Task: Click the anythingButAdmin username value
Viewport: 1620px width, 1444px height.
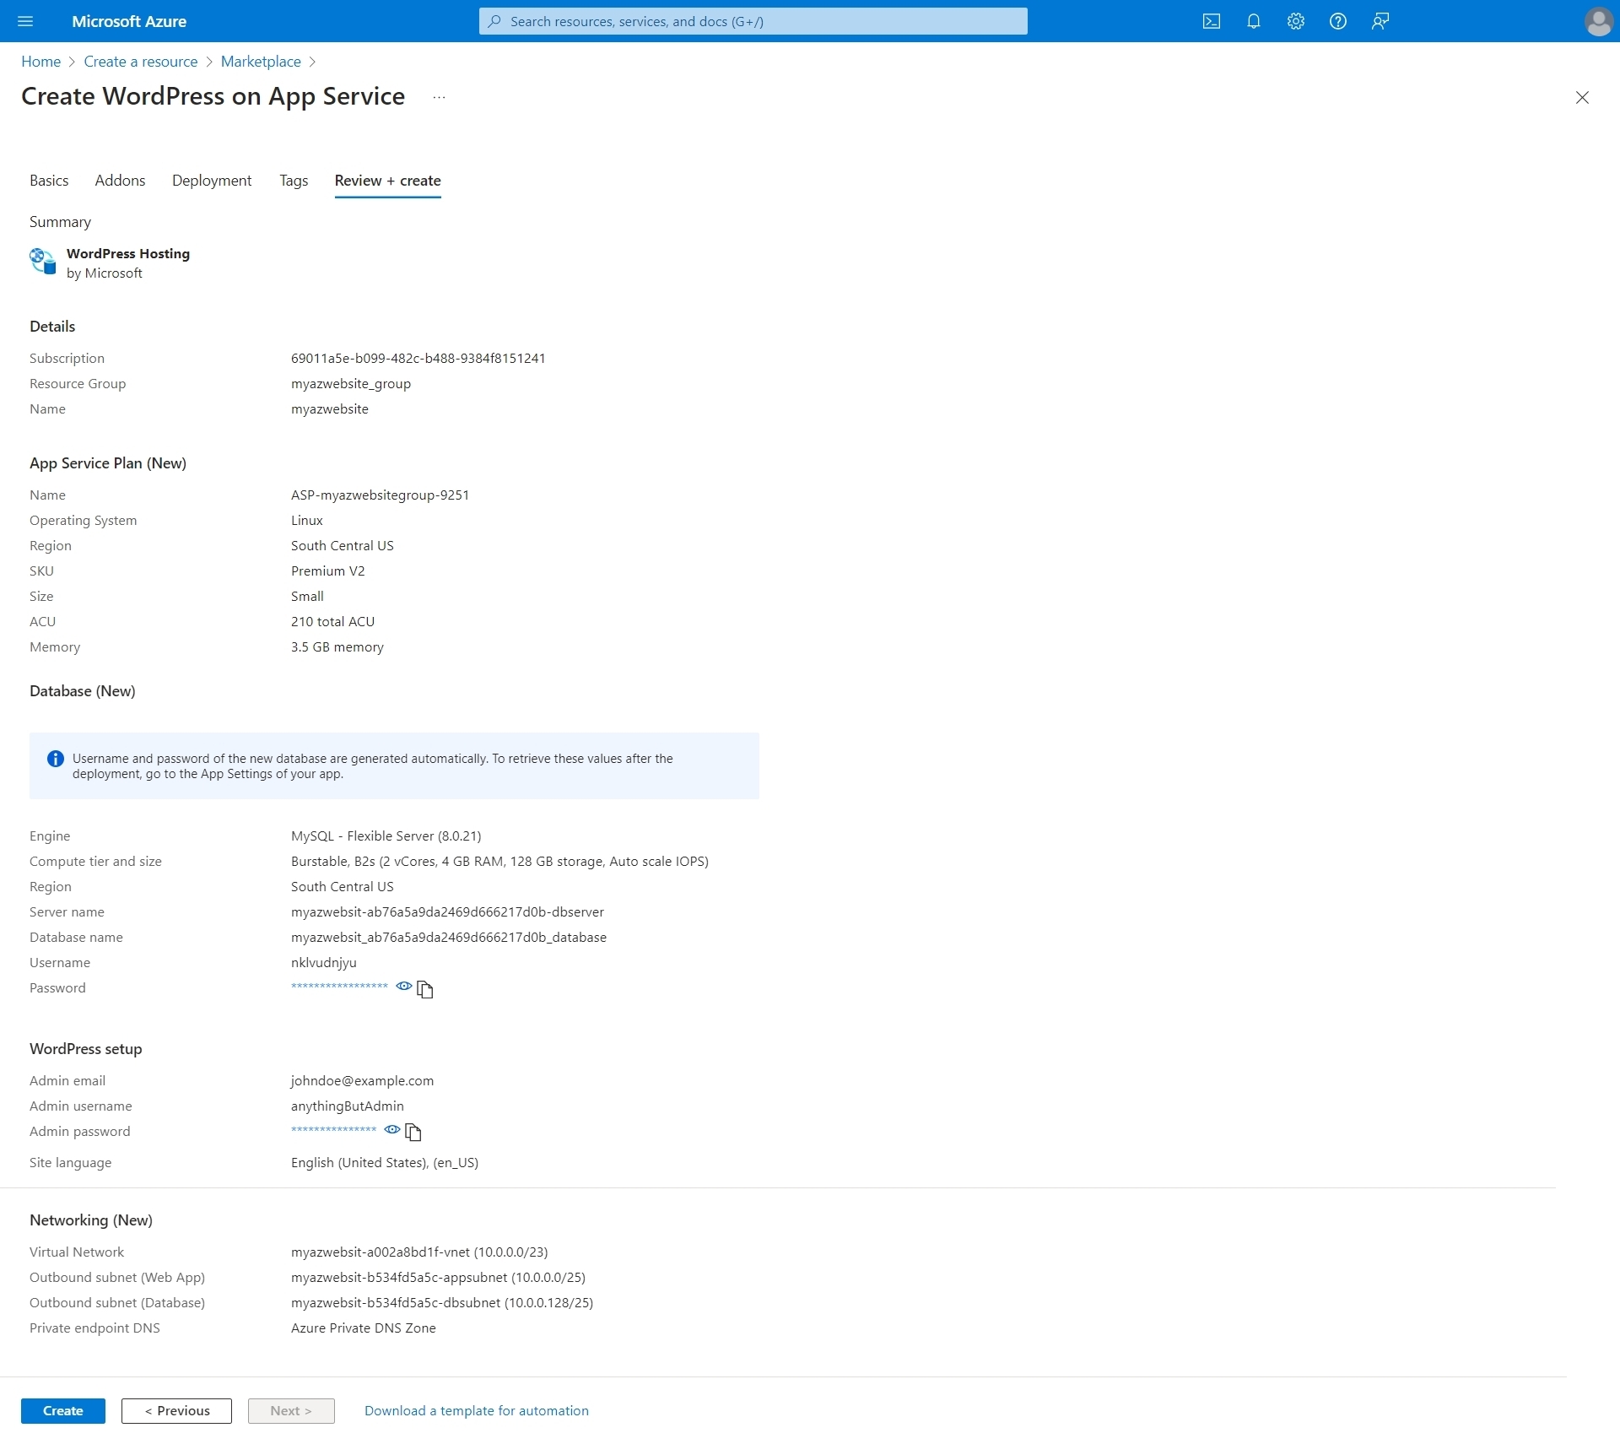Action: [348, 1106]
